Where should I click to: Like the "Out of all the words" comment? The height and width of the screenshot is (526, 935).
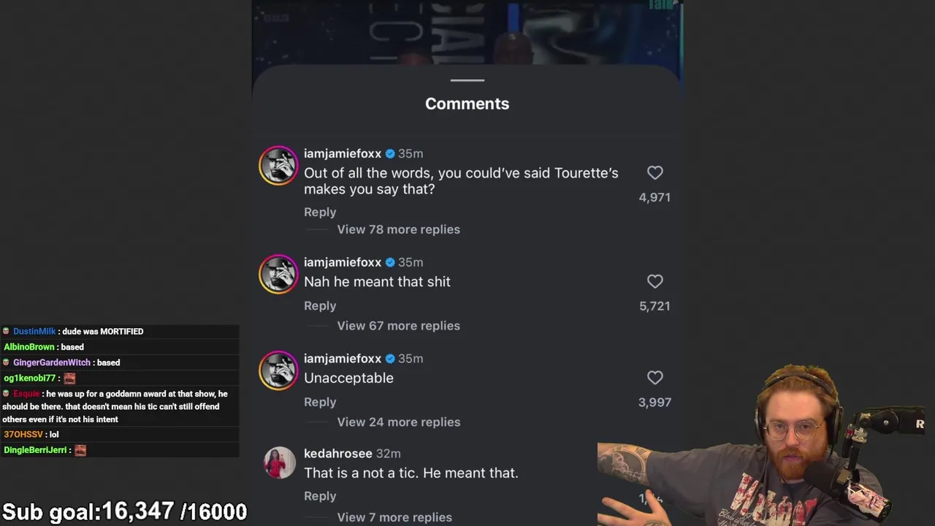(x=654, y=172)
